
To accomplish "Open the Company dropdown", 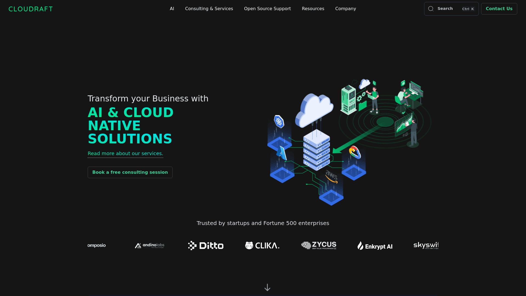I will 345,8.
